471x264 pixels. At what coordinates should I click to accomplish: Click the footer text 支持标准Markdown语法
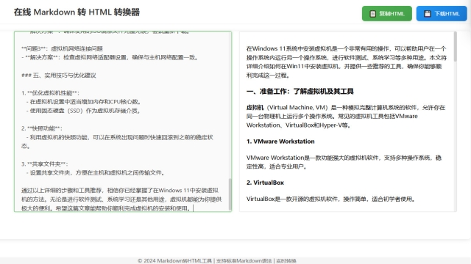(244, 261)
